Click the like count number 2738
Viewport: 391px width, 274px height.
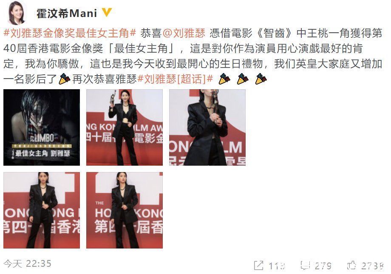[372, 266]
